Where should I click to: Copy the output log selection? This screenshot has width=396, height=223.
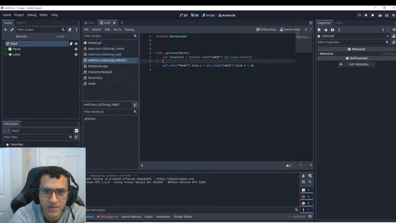(x=310, y=176)
